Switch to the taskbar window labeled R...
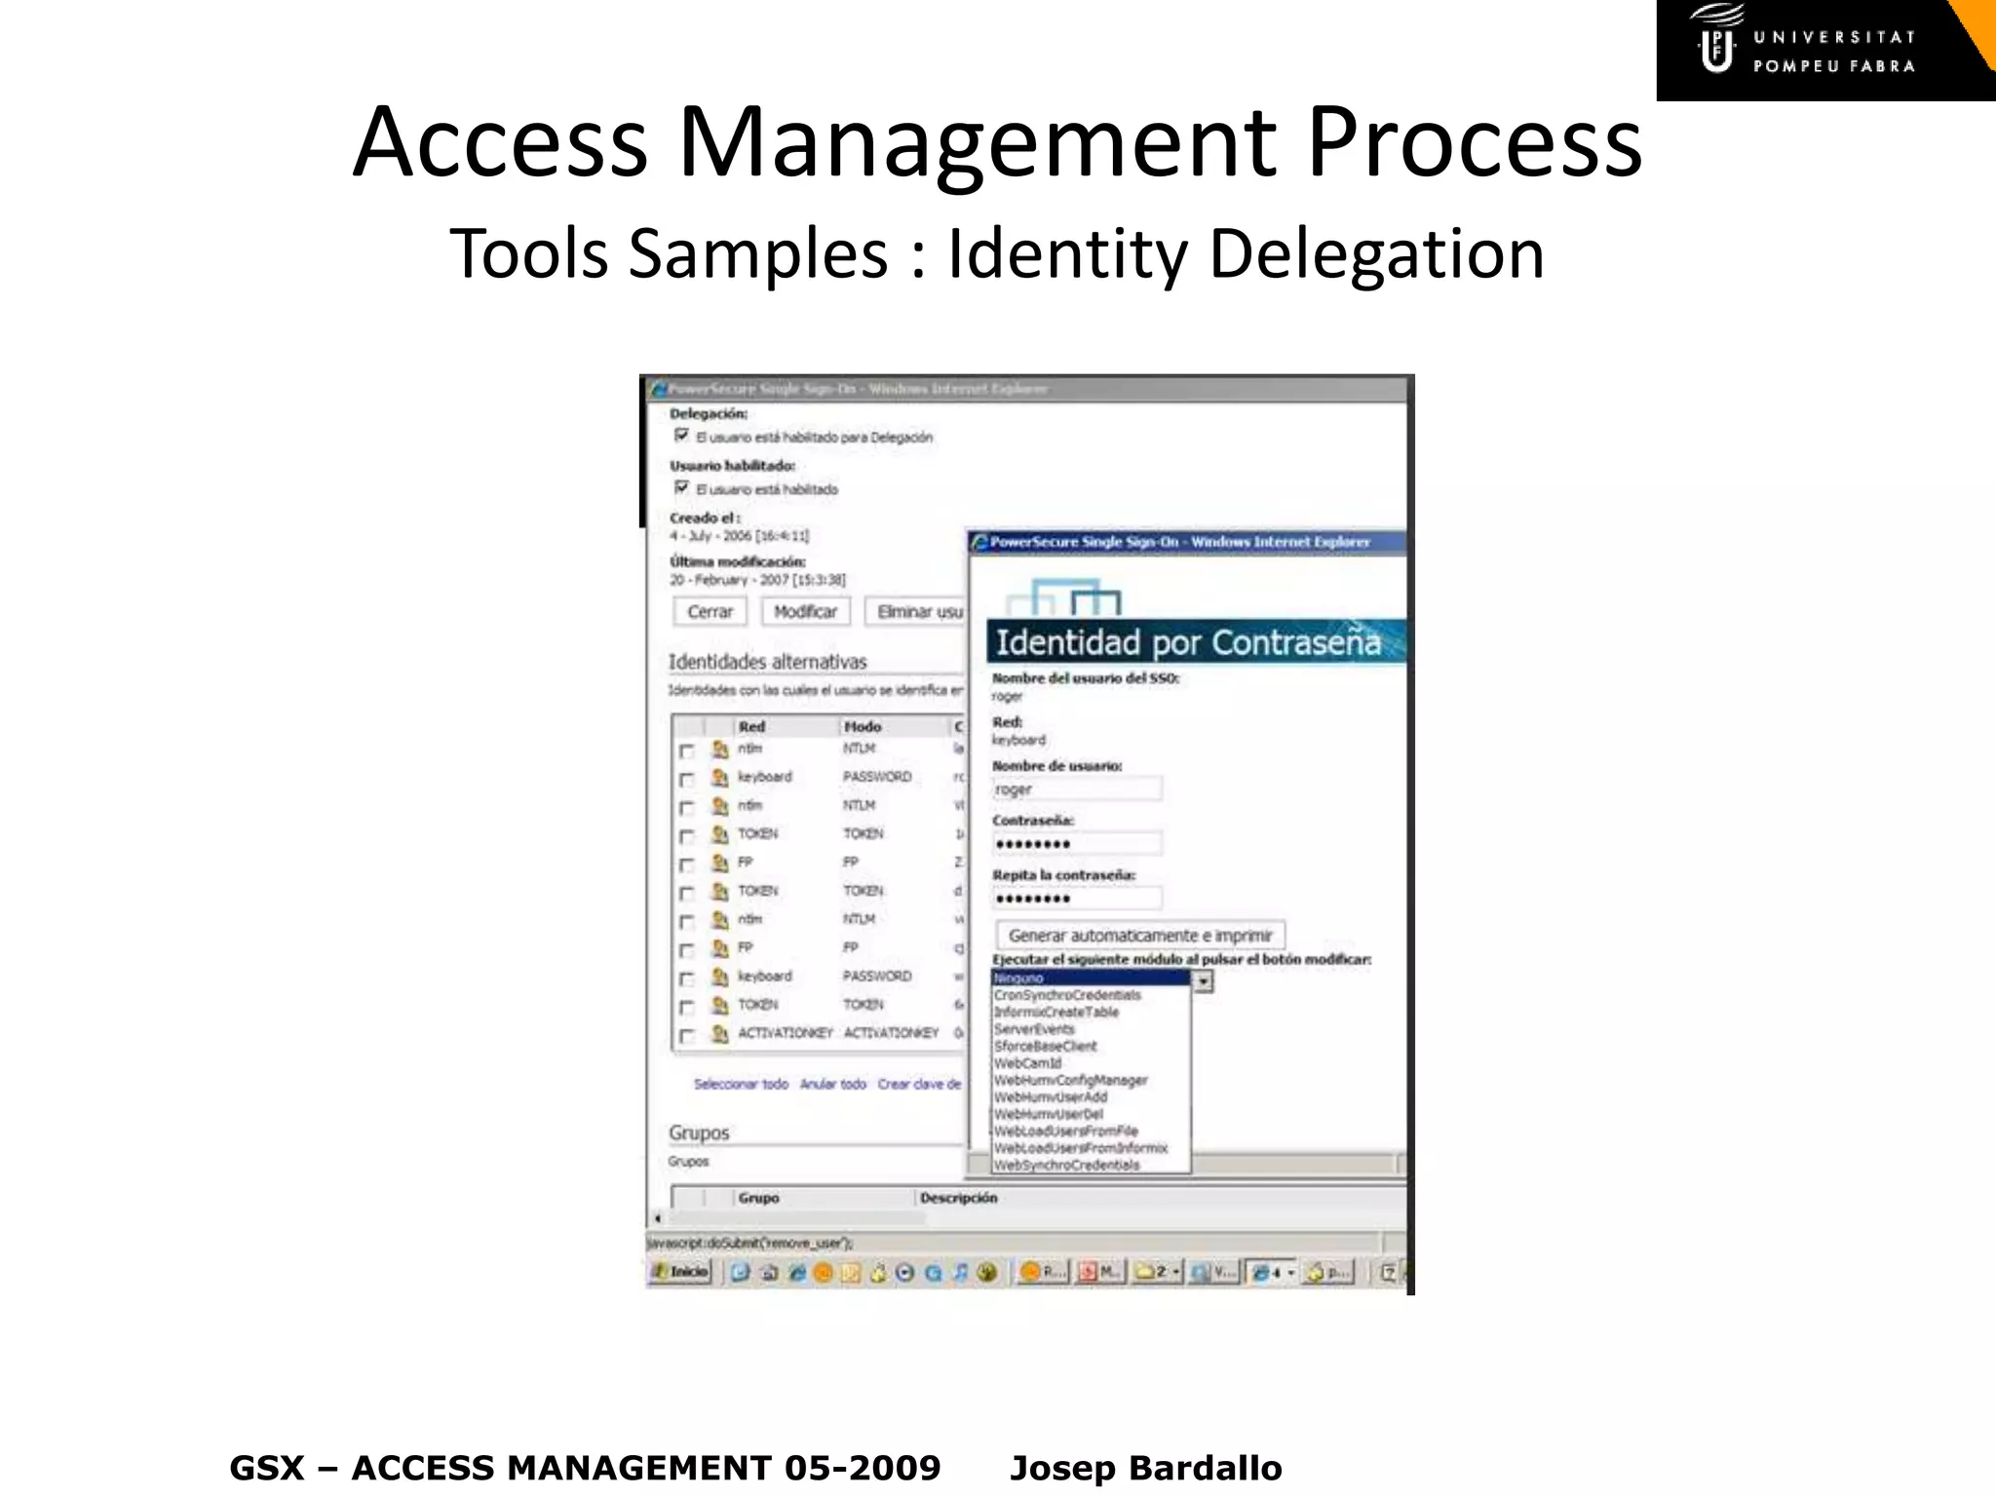The width and height of the screenshot is (1996, 1497). (1042, 1272)
